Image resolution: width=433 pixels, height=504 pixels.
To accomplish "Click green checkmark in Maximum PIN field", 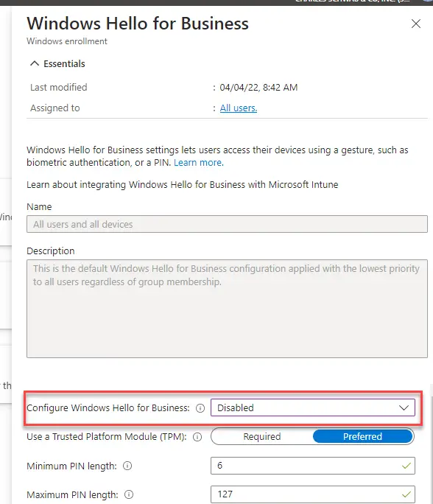I will (x=406, y=494).
